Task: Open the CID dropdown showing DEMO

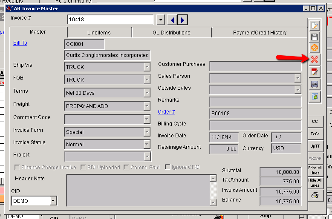Action: click(x=53, y=201)
